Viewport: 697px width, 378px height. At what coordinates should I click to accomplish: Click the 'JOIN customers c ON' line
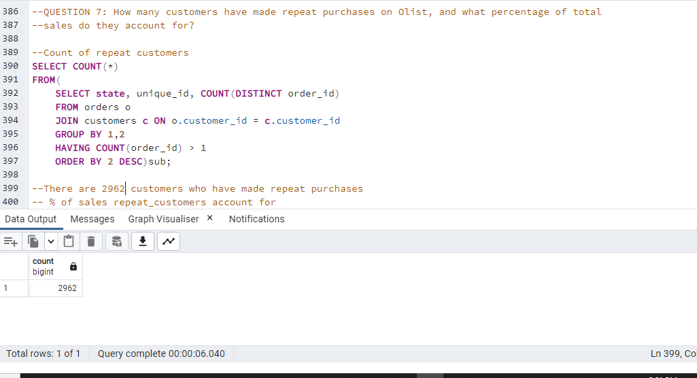click(x=197, y=121)
